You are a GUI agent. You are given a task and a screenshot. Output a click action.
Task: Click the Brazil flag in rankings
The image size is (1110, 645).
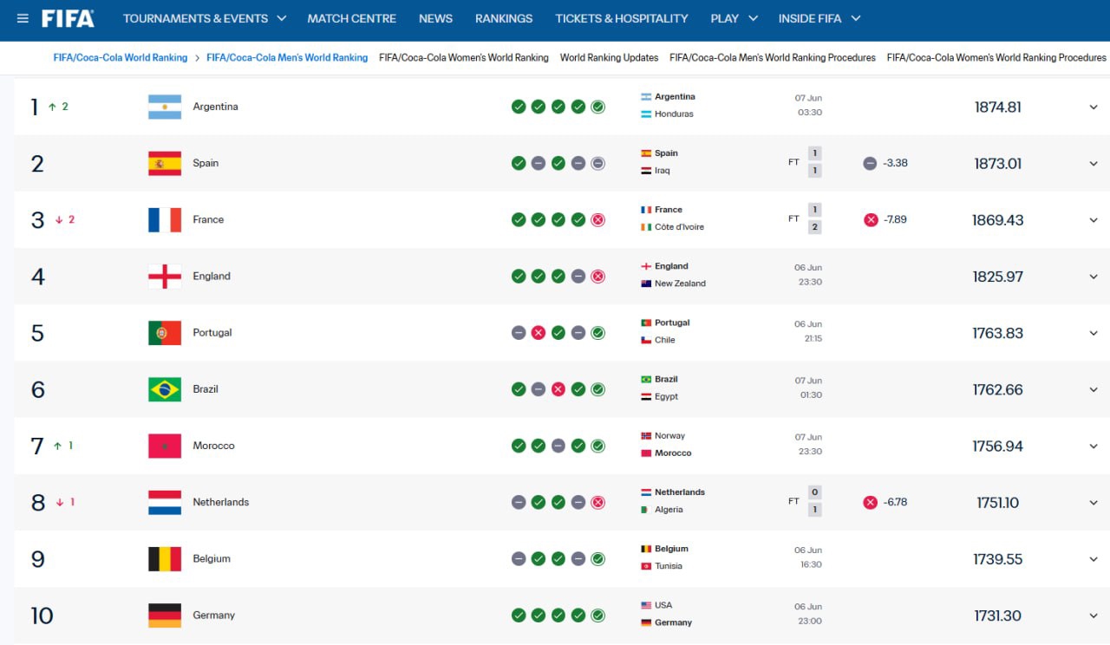165,389
